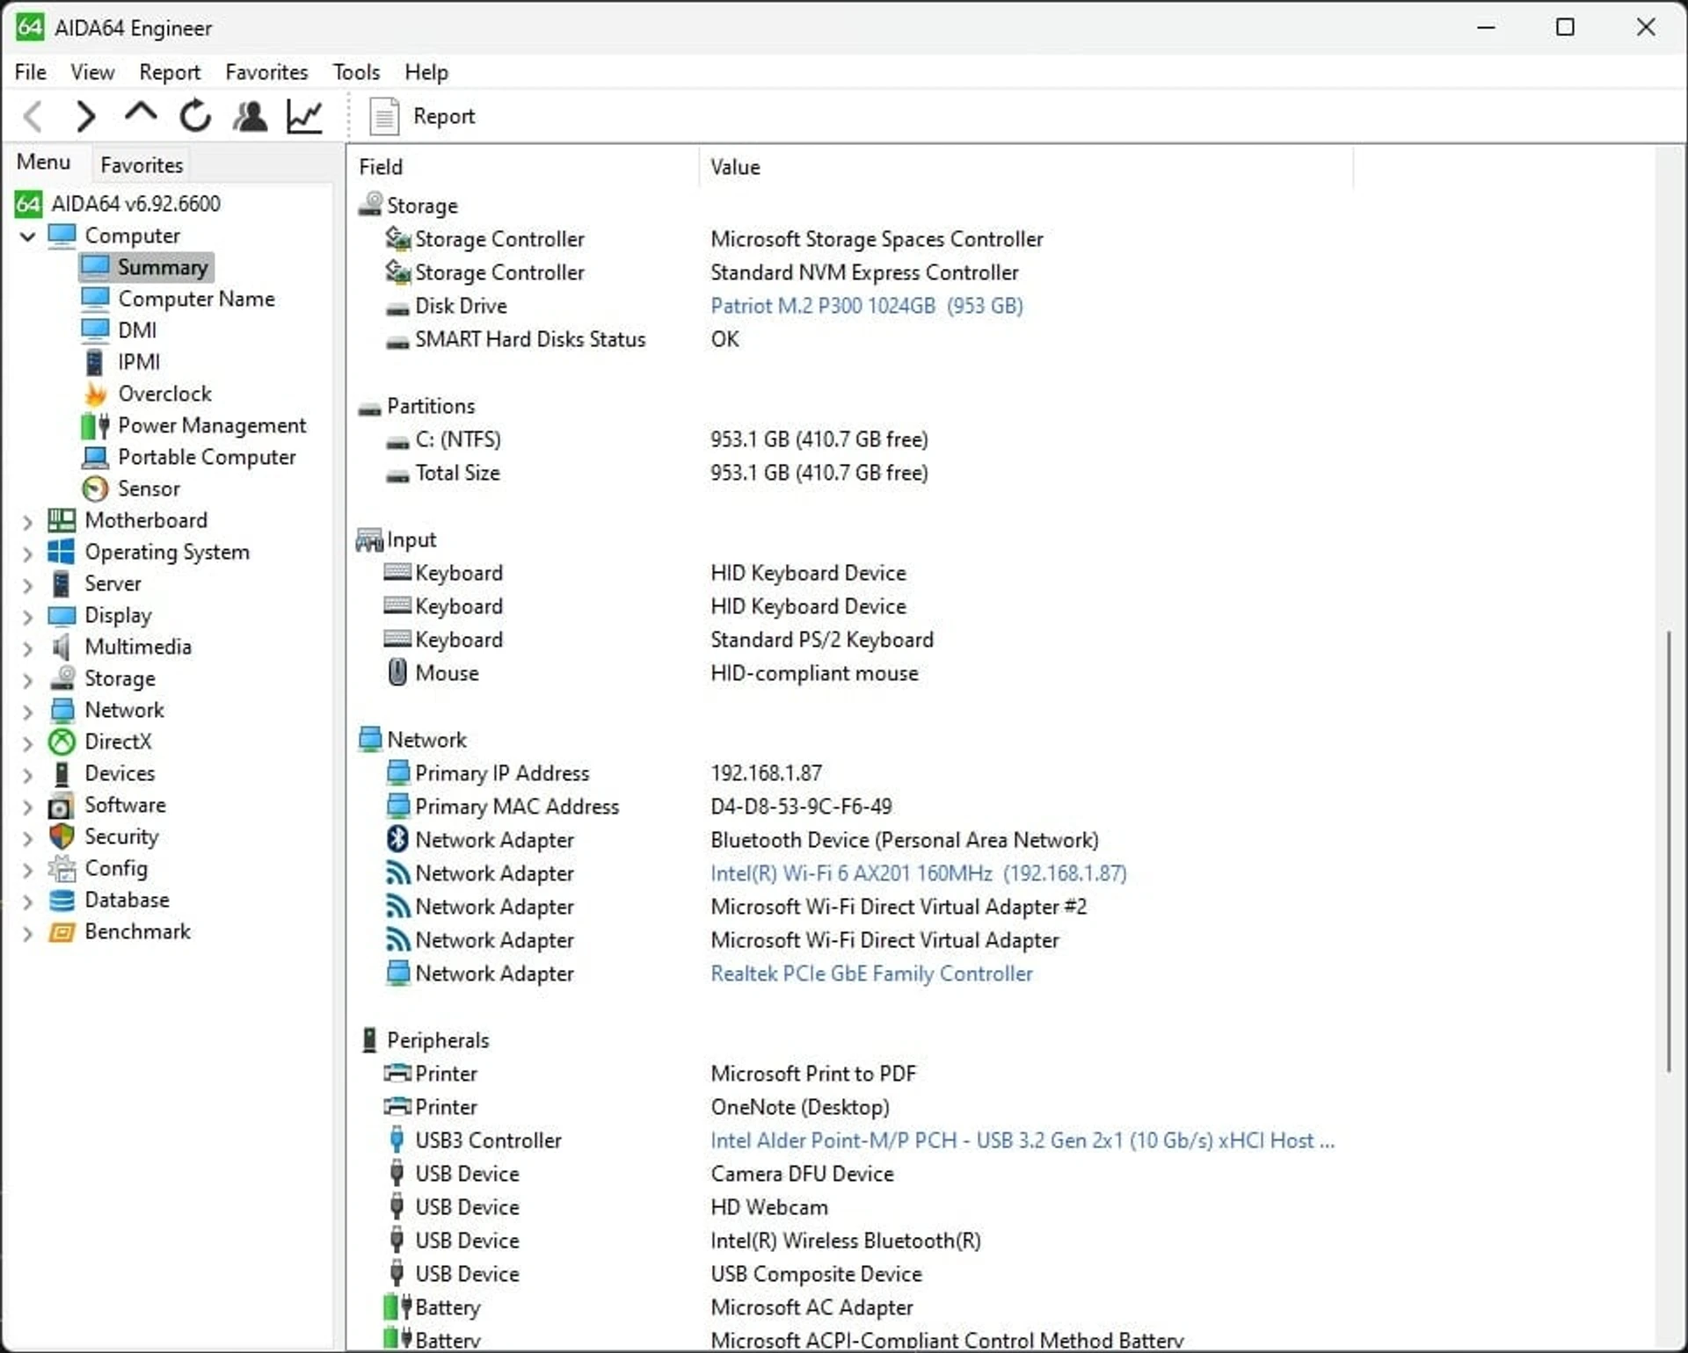Click the Config icon in the tree
Screen dimensions: 1688x1353
click(x=62, y=868)
